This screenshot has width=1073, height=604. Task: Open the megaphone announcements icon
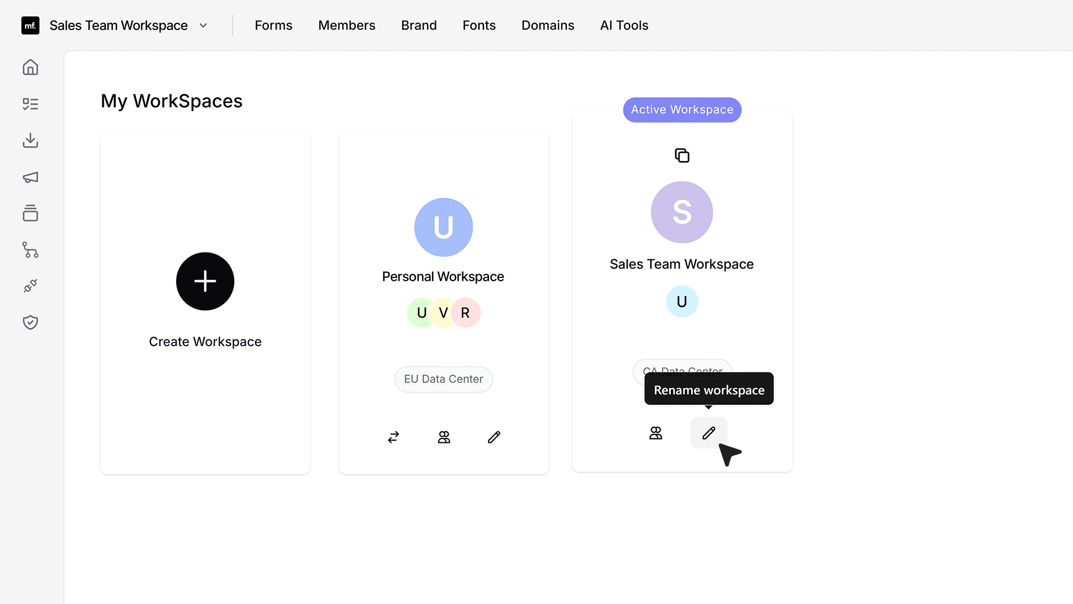[30, 177]
